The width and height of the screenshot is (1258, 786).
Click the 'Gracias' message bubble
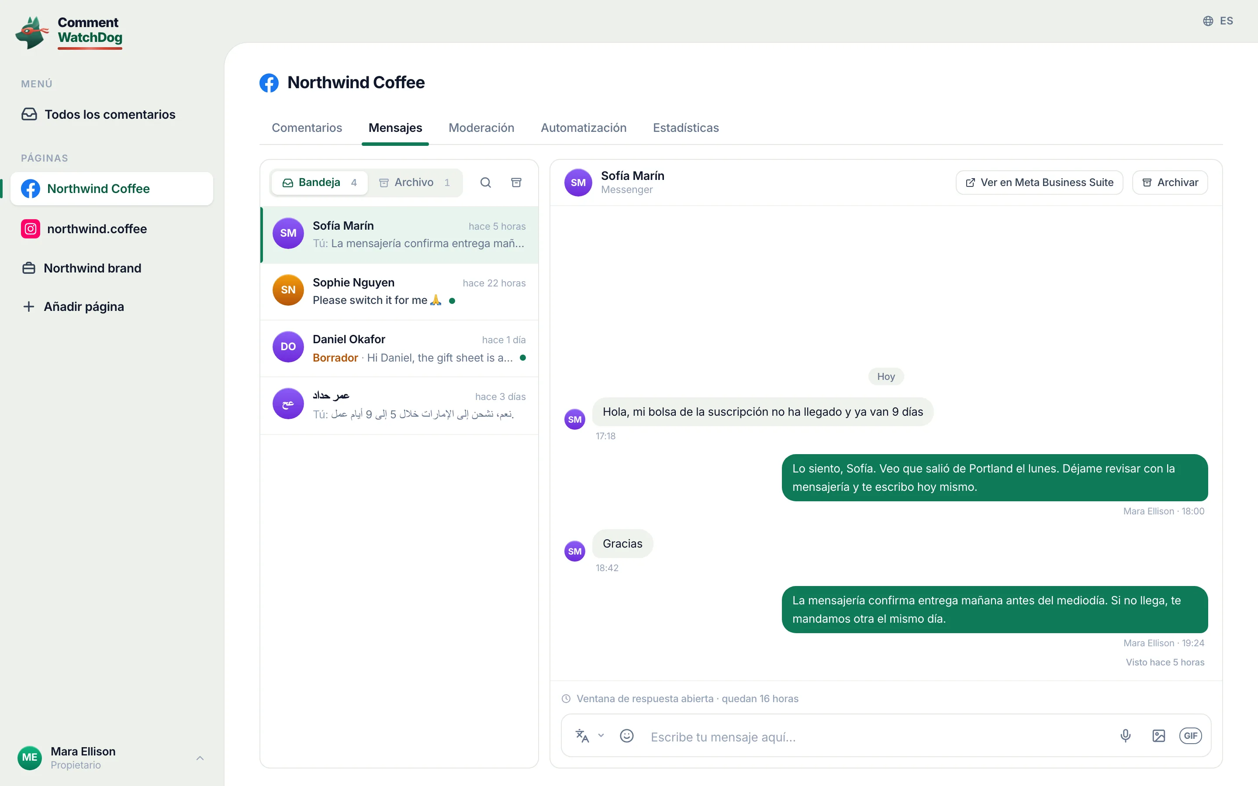(622, 544)
